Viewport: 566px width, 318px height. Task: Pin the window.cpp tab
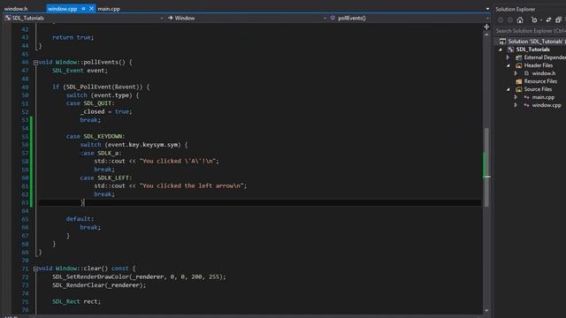(x=83, y=9)
